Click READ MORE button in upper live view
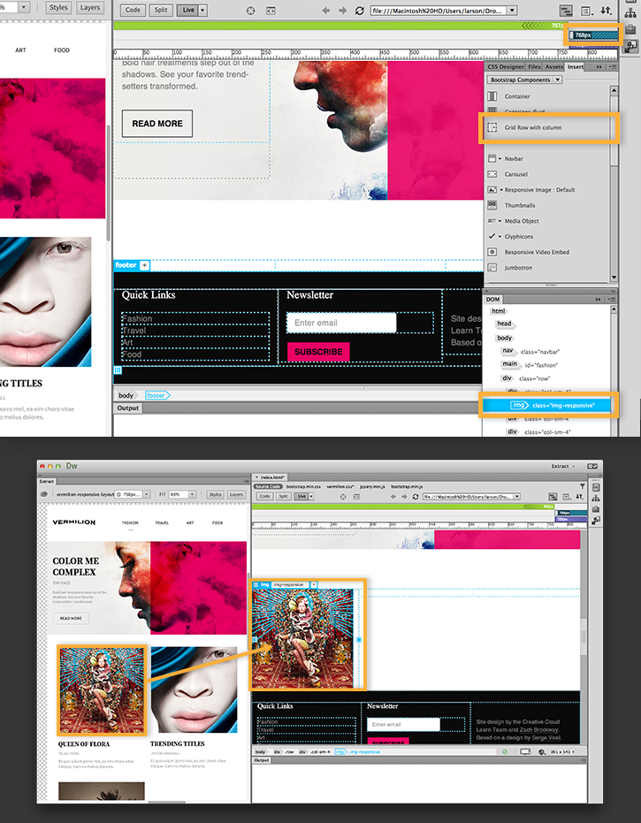This screenshot has width=641, height=823. coord(157,124)
